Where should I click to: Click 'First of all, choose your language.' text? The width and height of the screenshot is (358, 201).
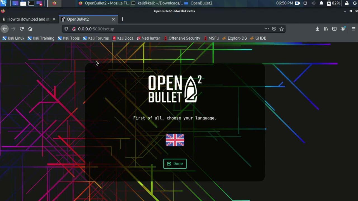pos(175,118)
